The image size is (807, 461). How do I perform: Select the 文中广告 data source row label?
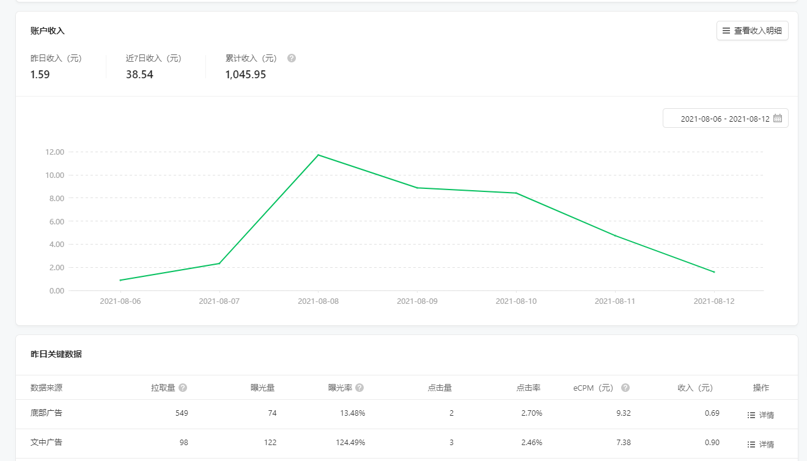click(x=46, y=442)
